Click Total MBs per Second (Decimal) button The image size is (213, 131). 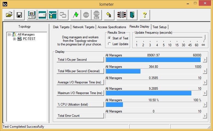click(80, 71)
